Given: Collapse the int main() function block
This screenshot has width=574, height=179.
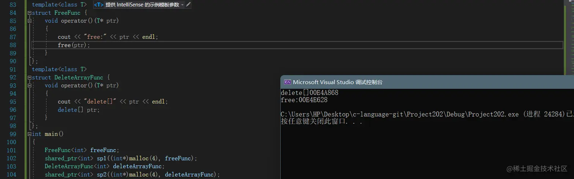Looking at the screenshot, I should pyautogui.click(x=29, y=134).
